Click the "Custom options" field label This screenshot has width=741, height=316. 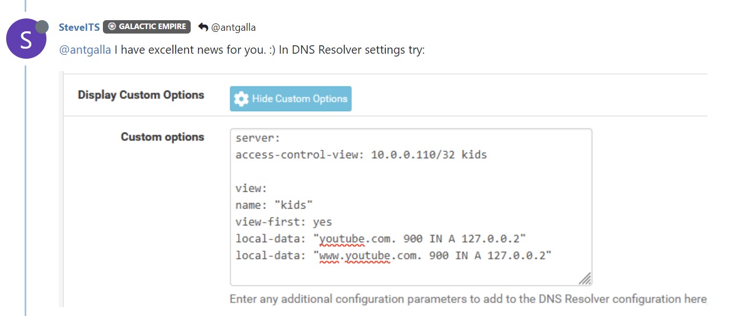163,137
